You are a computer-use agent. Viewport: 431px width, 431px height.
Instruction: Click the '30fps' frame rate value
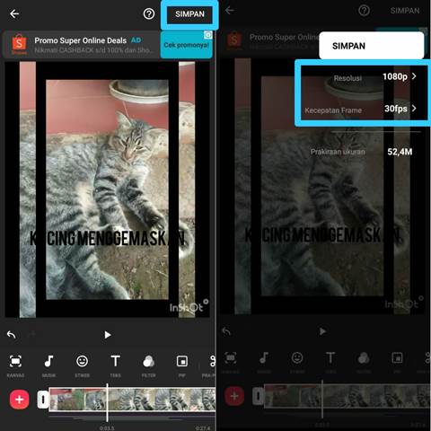point(396,109)
